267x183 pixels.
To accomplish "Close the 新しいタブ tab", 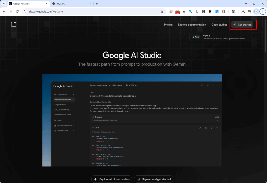I will tap(90, 4).
